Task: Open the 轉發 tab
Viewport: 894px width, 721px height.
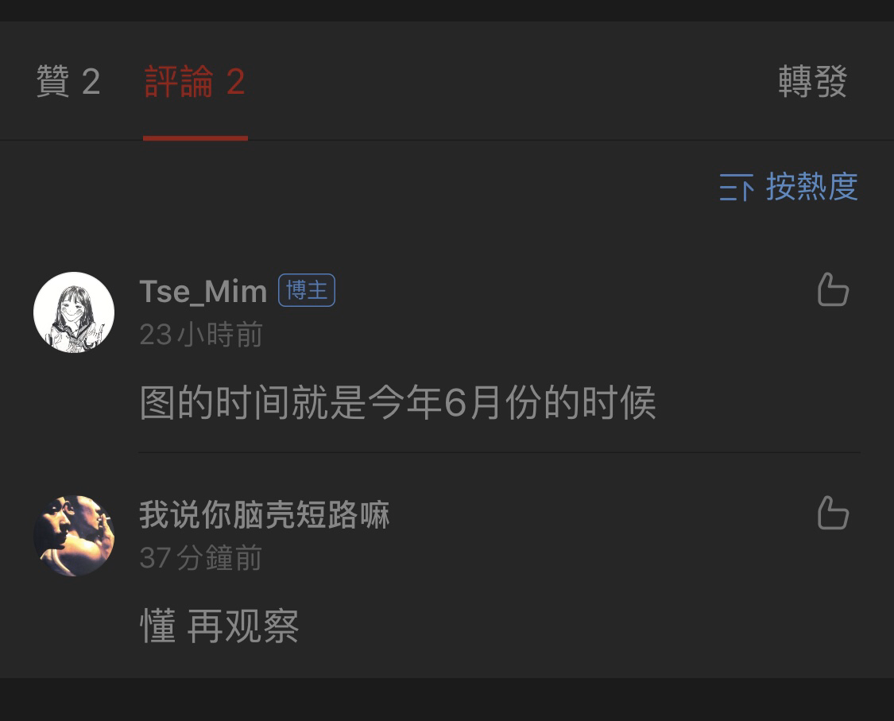Action: pyautogui.click(x=813, y=81)
